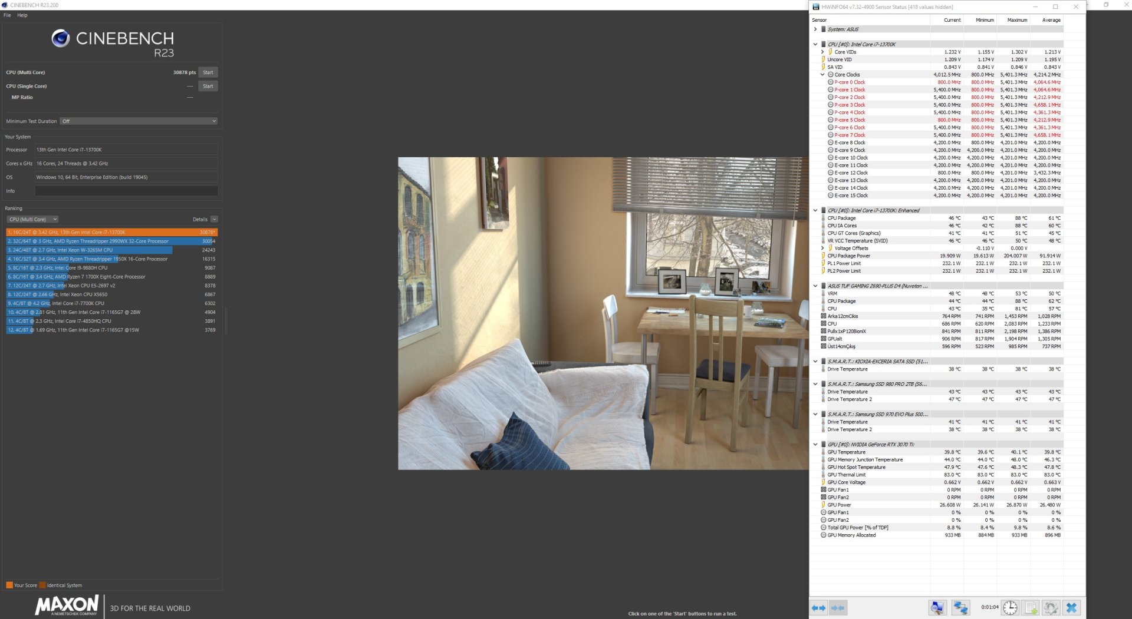Image resolution: width=1132 pixels, height=619 pixels.
Task: Click the clock icon beside P-core 0 Clock
Action: (831, 82)
